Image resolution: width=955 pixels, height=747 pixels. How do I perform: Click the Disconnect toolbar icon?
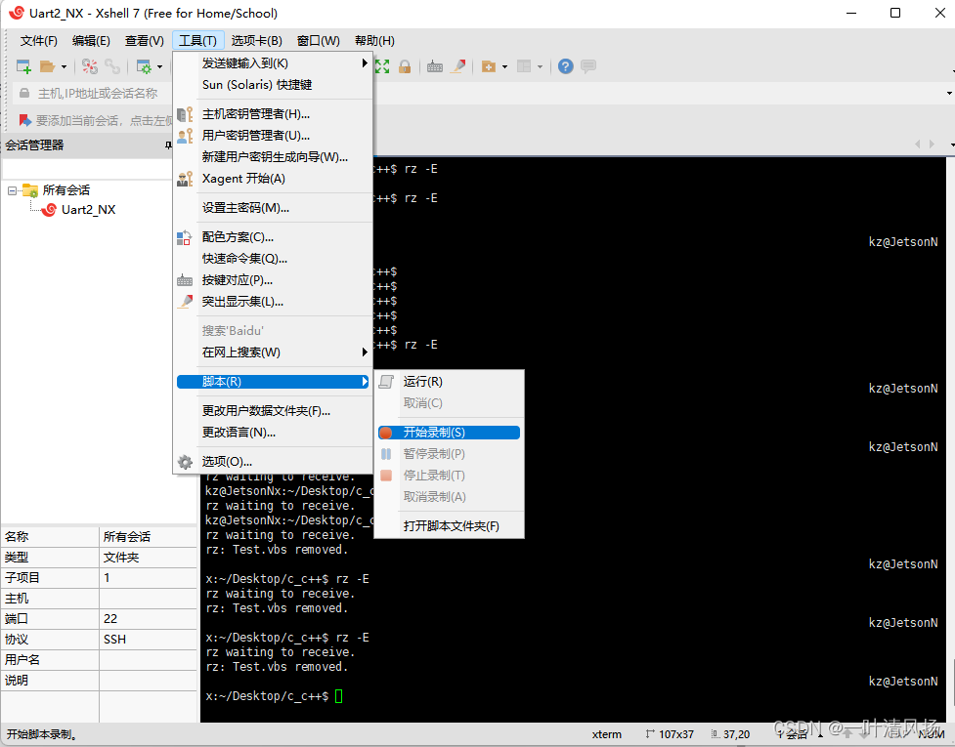[x=90, y=66]
